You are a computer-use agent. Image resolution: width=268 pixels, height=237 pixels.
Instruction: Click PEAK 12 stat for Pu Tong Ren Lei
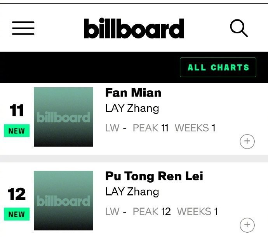pyautogui.click(x=152, y=211)
